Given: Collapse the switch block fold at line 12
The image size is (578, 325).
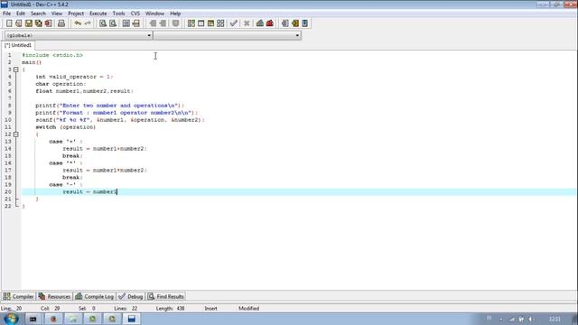Looking at the screenshot, I should click(16, 135).
